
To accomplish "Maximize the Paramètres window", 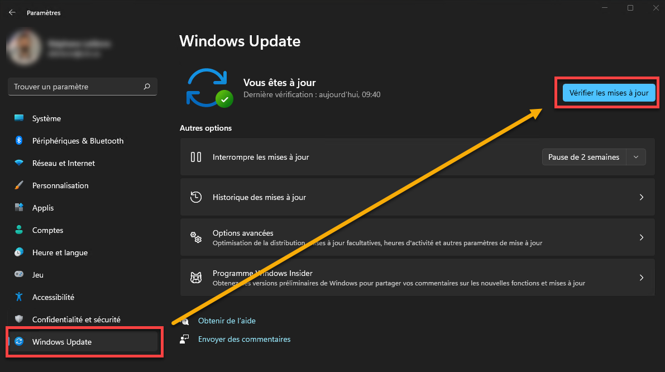I will 630,8.
